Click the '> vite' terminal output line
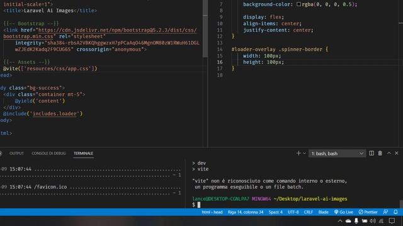This screenshot has height=226, width=403. (200, 169)
